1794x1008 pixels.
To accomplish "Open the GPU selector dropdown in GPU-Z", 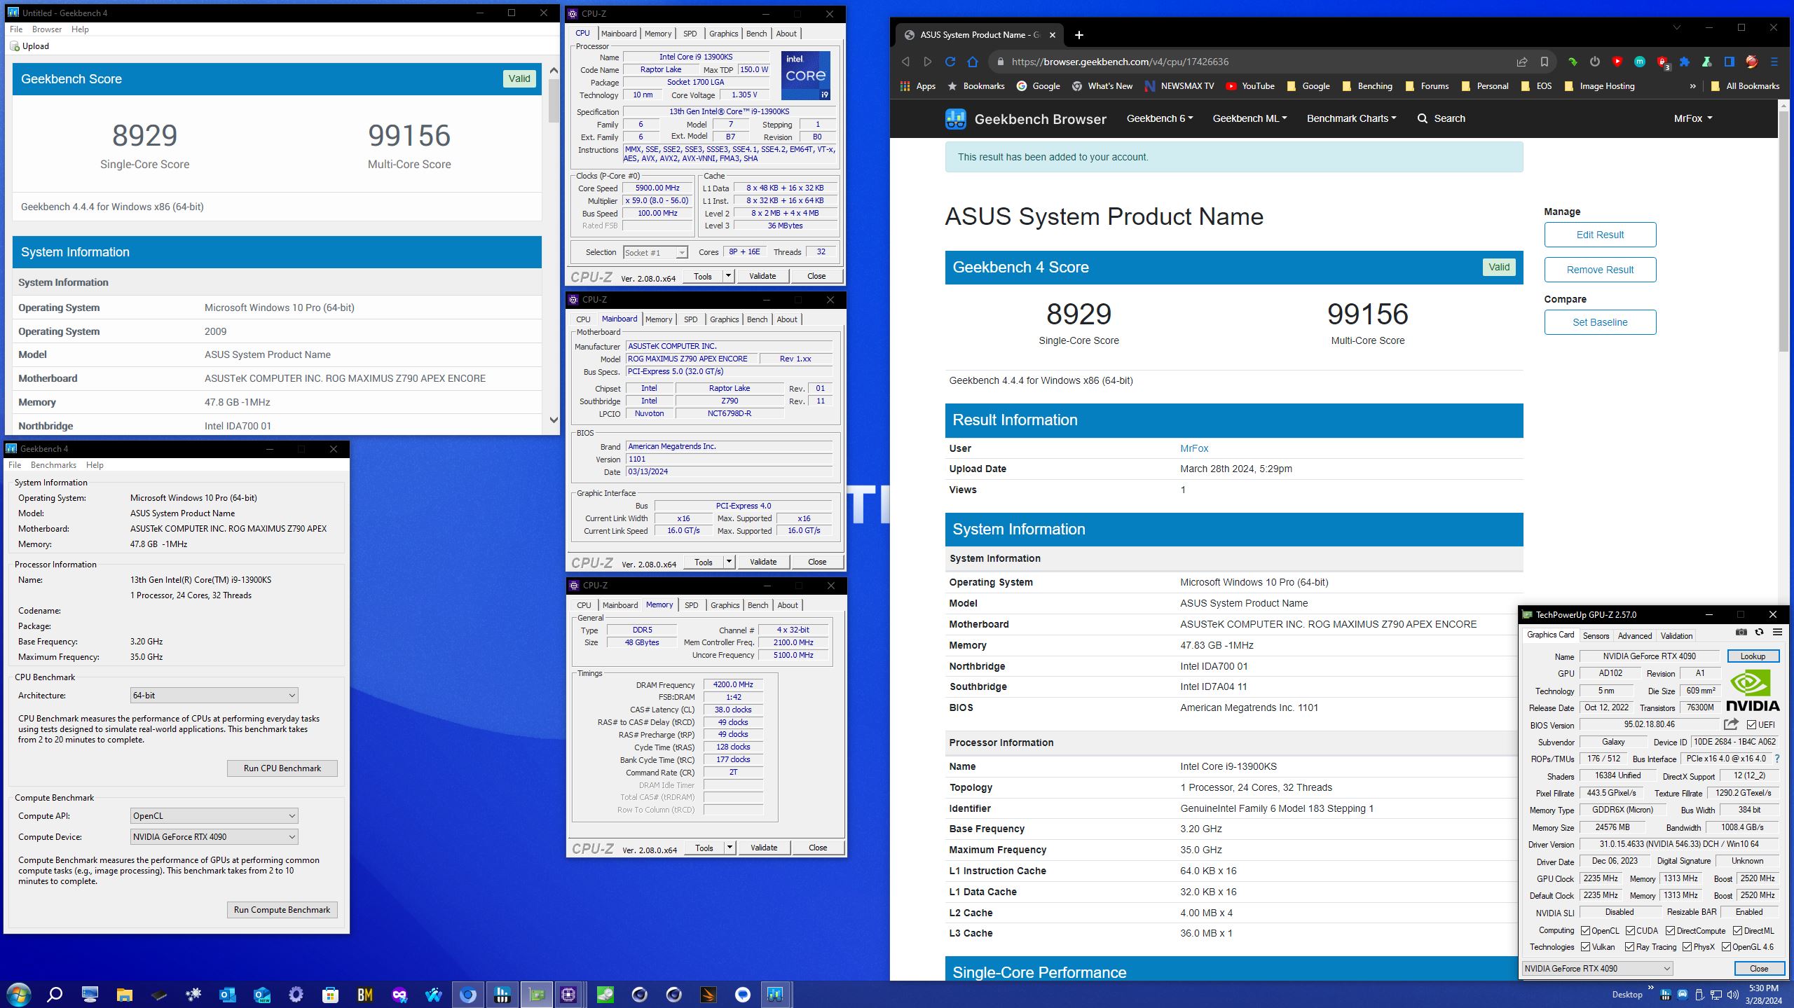I will [x=1598, y=969].
